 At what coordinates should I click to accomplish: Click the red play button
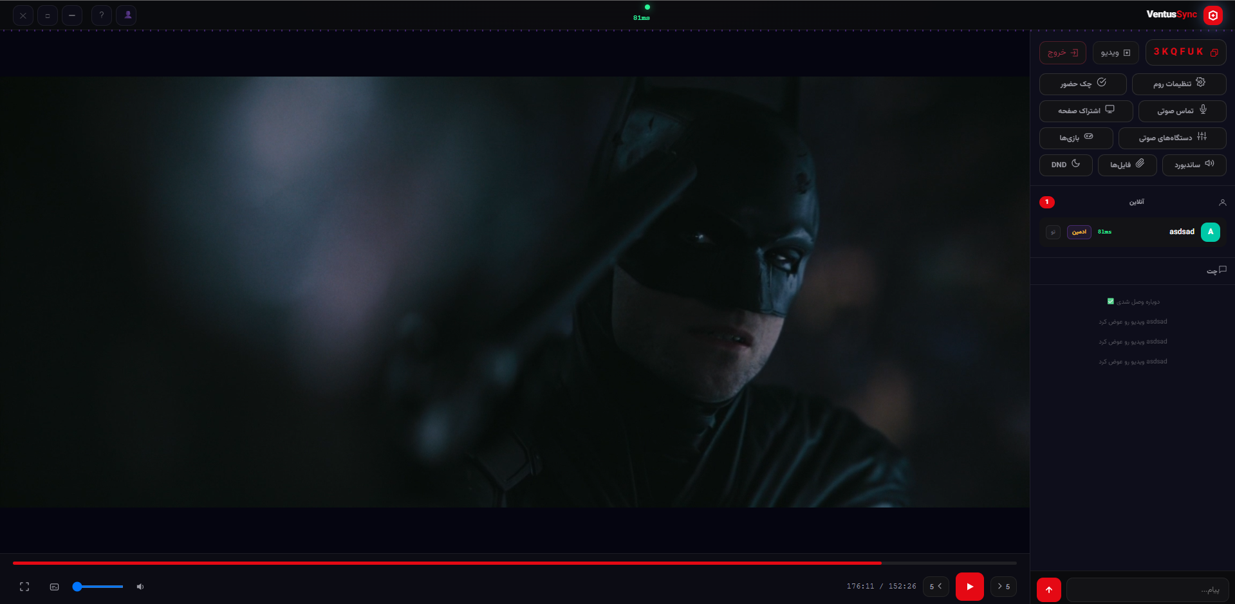[x=969, y=587]
